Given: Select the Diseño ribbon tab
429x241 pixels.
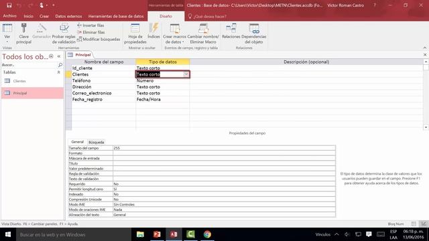Looking at the screenshot, I should click(x=166, y=16).
